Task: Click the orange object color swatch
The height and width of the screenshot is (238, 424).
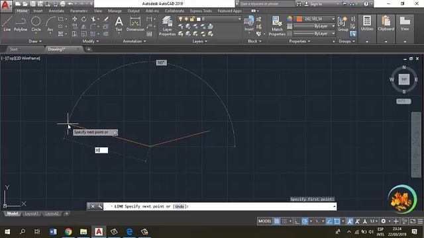Action: click(299, 19)
